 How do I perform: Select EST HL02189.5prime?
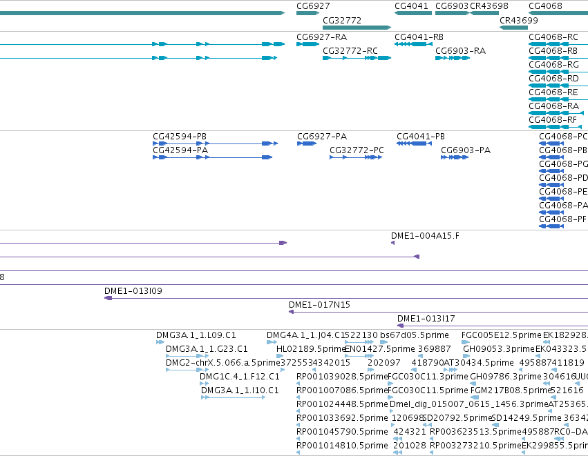click(x=311, y=349)
